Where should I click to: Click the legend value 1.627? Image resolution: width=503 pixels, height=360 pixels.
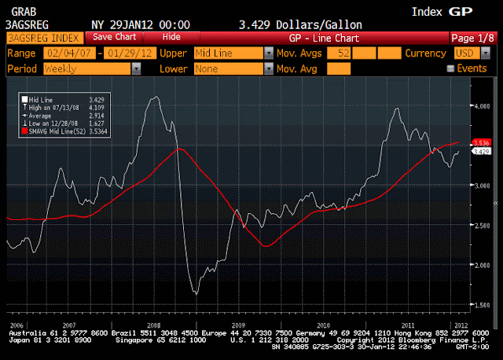(x=97, y=123)
